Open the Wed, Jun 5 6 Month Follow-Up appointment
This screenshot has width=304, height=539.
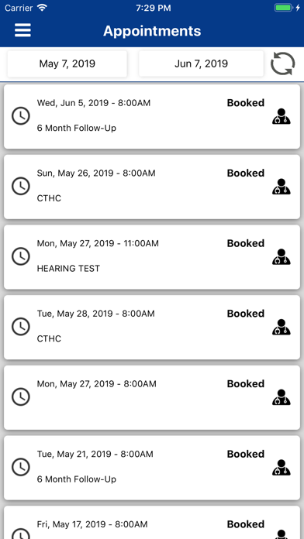pos(152,116)
